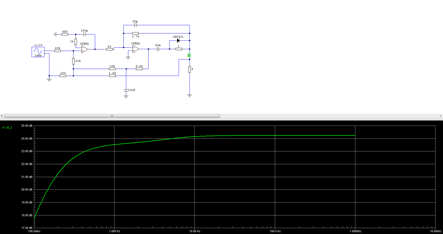Click the "100.0 Hz" frequency label
This screenshot has height=234, width=443.
(275, 231)
